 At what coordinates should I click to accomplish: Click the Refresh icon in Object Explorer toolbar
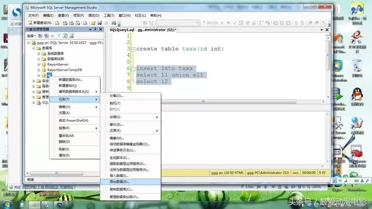65,36
